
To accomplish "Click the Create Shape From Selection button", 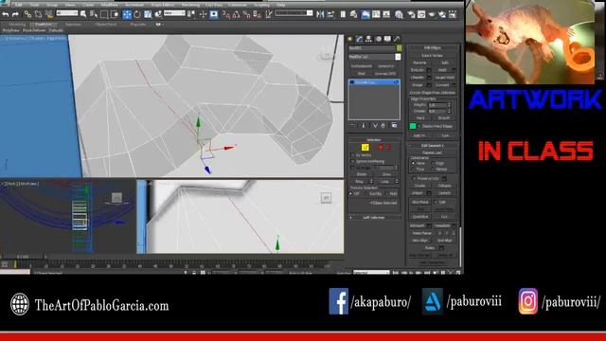I will pyautogui.click(x=433, y=93).
